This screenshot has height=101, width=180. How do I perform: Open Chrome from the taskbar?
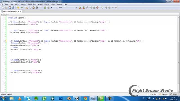(85, 98)
